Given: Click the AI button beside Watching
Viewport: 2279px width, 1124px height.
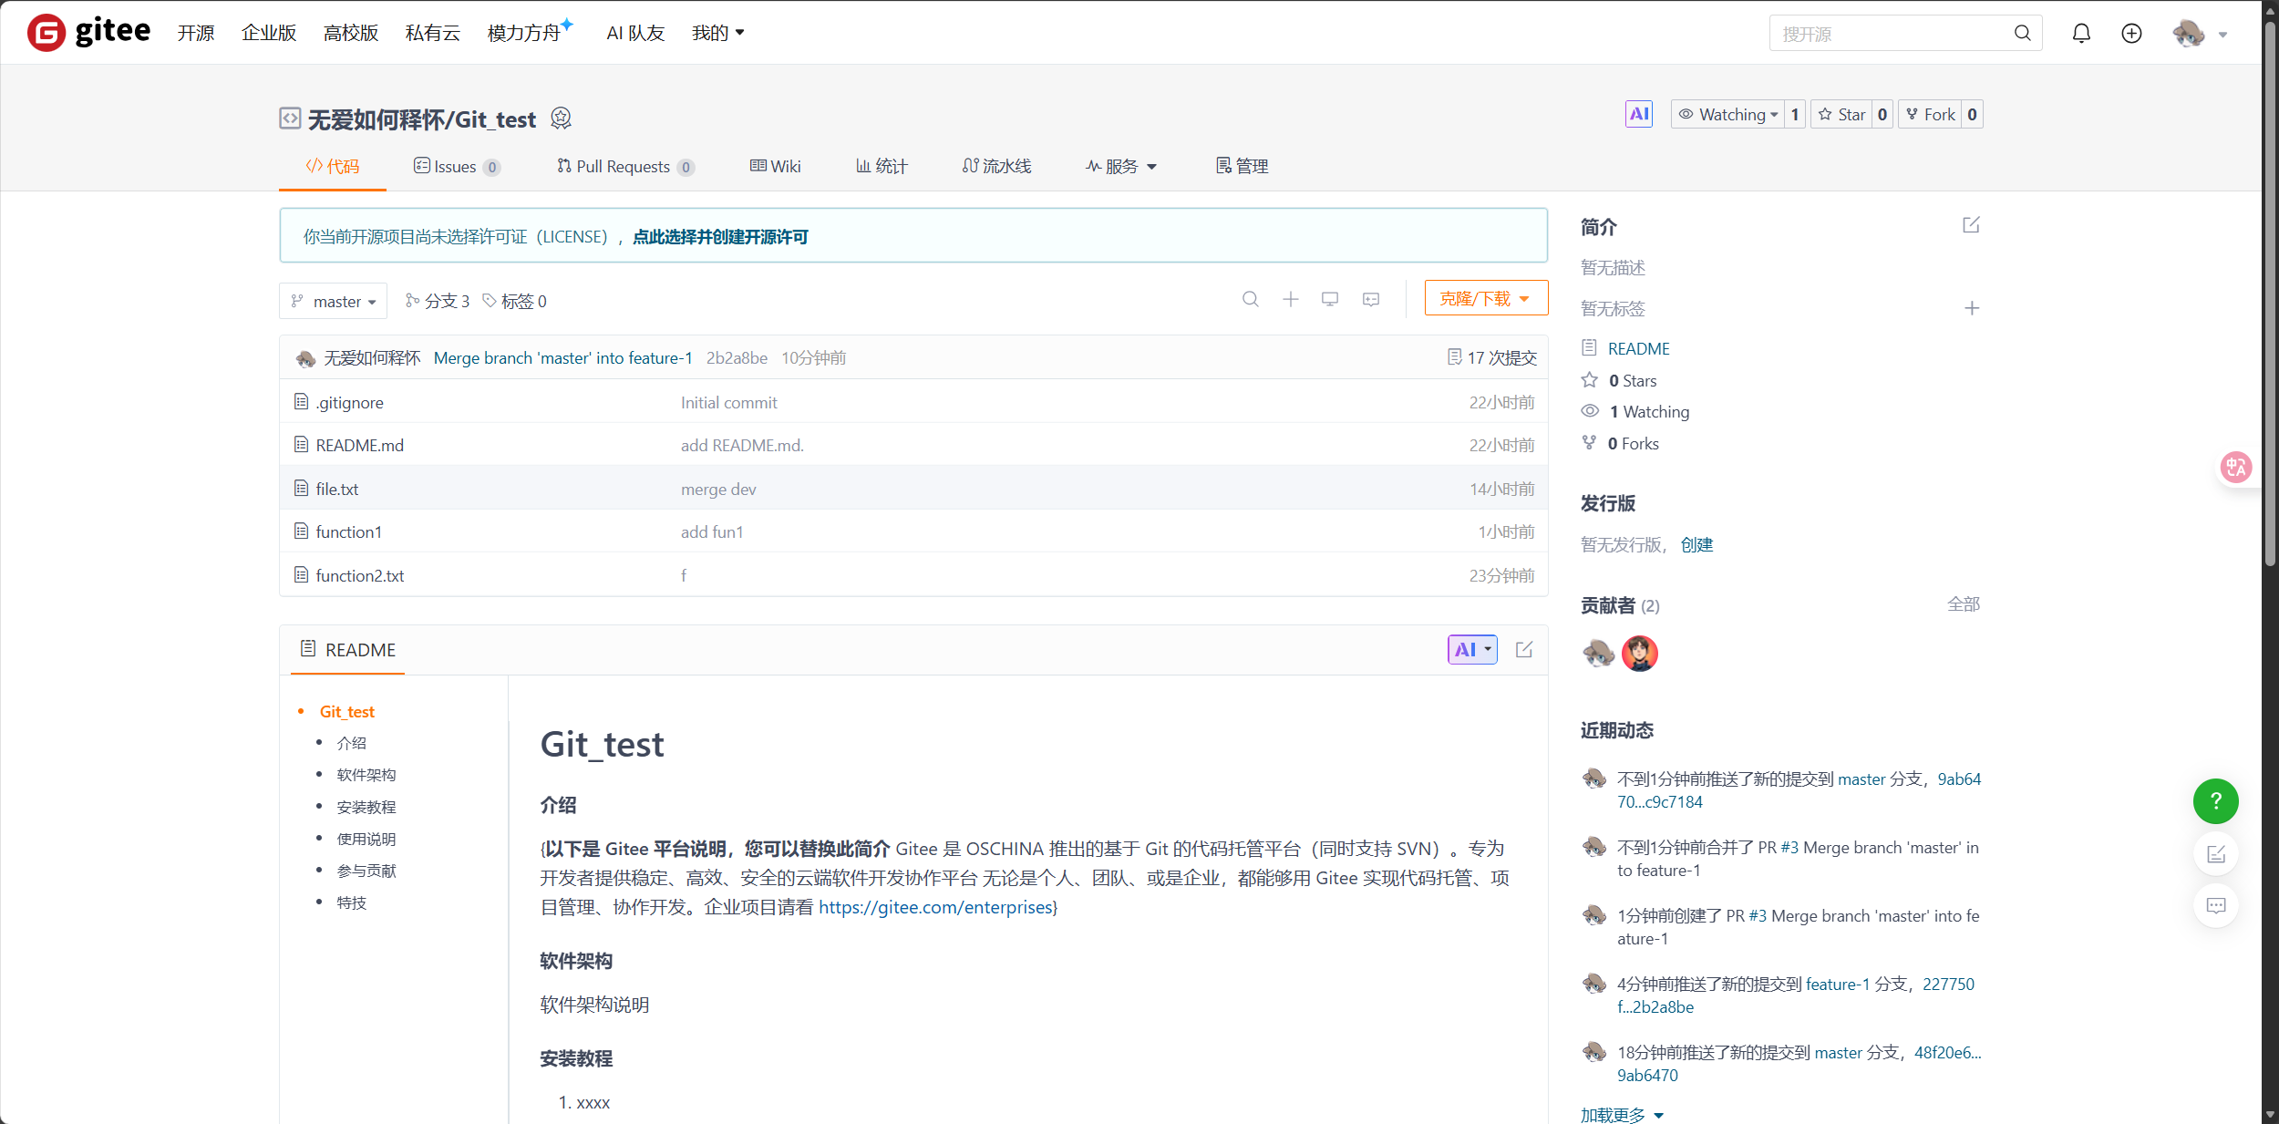Looking at the screenshot, I should (x=1638, y=114).
